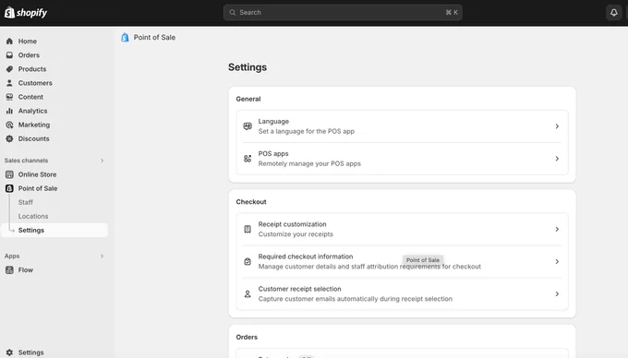The width and height of the screenshot is (628, 358).
Task: Click 'Capture customer emails automatically' description
Action: coord(356,299)
